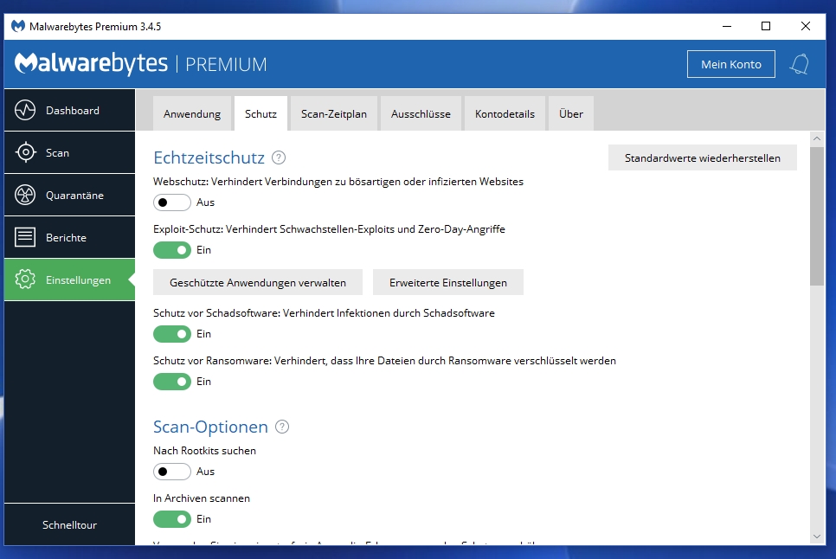
Task: Switch to the Über tab
Action: pos(571,113)
